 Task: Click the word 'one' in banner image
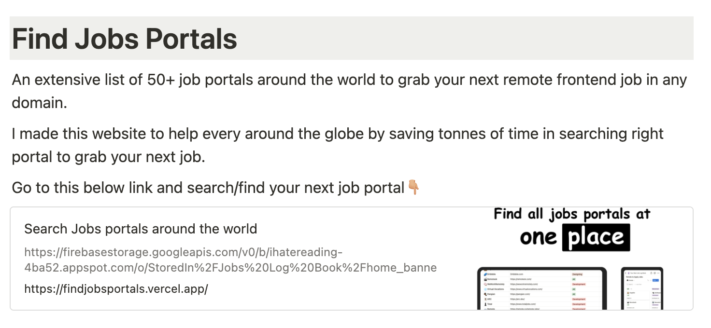click(538, 237)
